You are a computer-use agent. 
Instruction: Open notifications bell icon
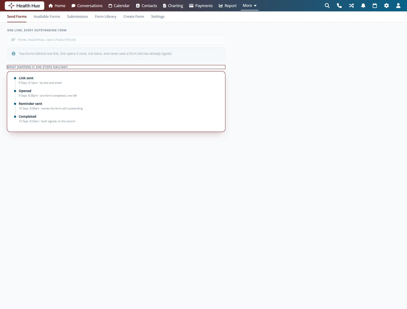pyautogui.click(x=363, y=6)
